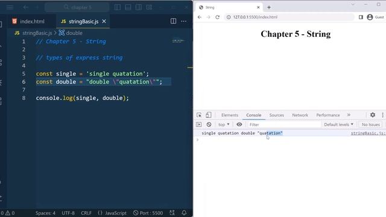Screen dimensions: 386x217
Task: Click the 'console.log(single, double);' line
Action: coord(82,98)
